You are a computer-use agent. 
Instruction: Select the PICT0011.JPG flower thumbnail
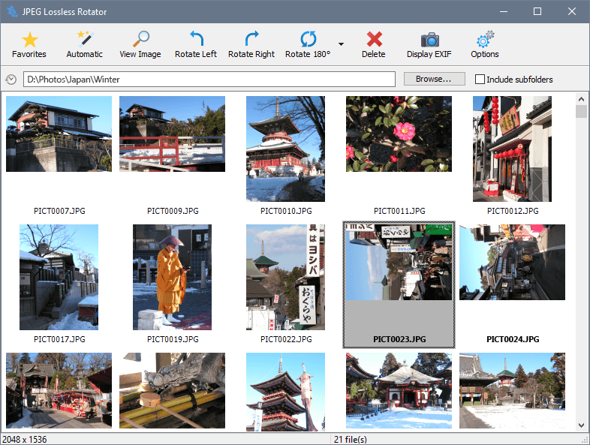[x=399, y=134]
